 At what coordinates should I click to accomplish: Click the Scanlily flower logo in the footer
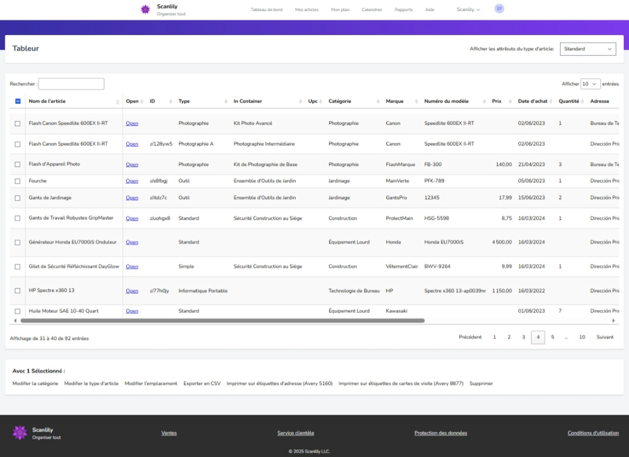coord(19,433)
